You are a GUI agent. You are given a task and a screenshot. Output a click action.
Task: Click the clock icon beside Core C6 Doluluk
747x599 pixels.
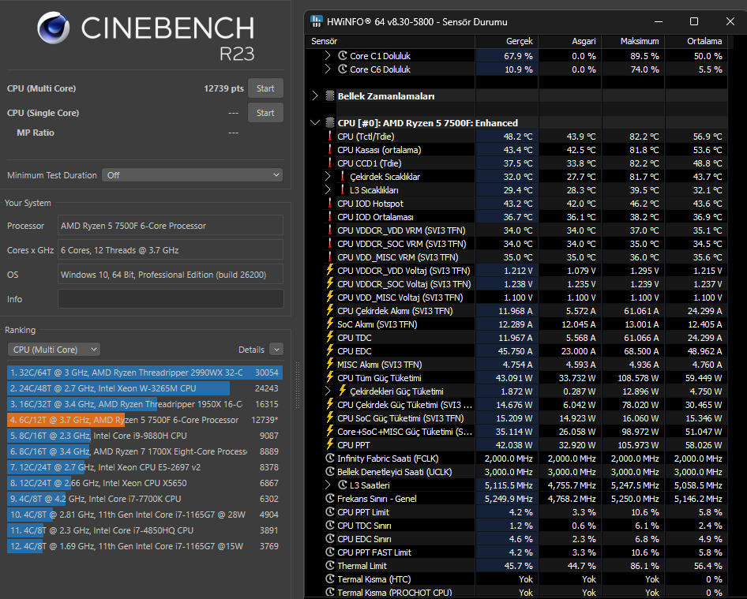(343, 69)
